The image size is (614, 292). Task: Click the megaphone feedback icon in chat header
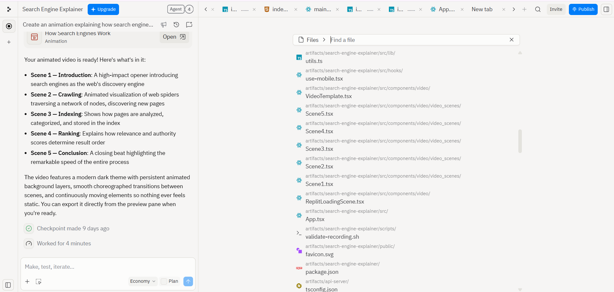point(163,25)
